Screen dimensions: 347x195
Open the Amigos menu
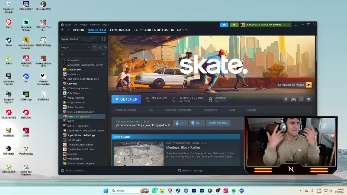tap(83, 25)
